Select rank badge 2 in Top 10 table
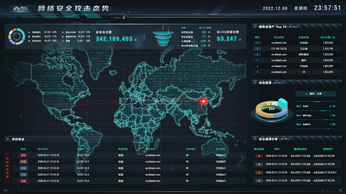346x194 pixels. [x=257, y=49]
